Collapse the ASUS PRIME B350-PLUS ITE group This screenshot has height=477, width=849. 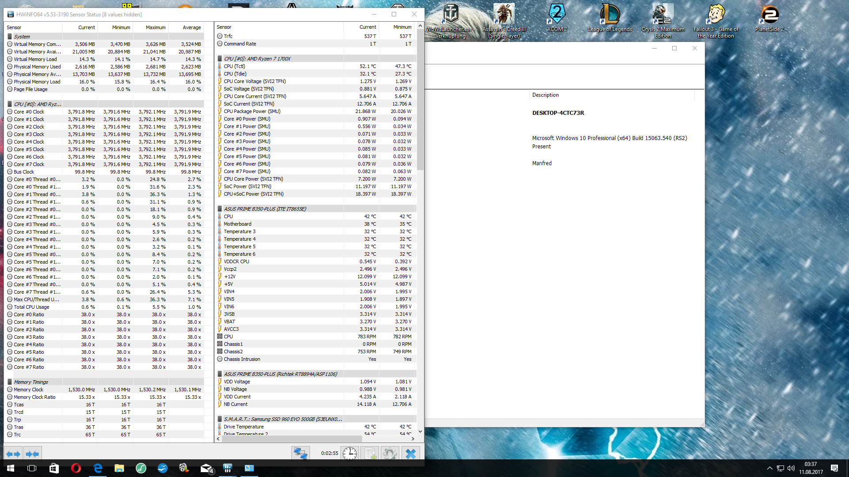tap(264, 209)
